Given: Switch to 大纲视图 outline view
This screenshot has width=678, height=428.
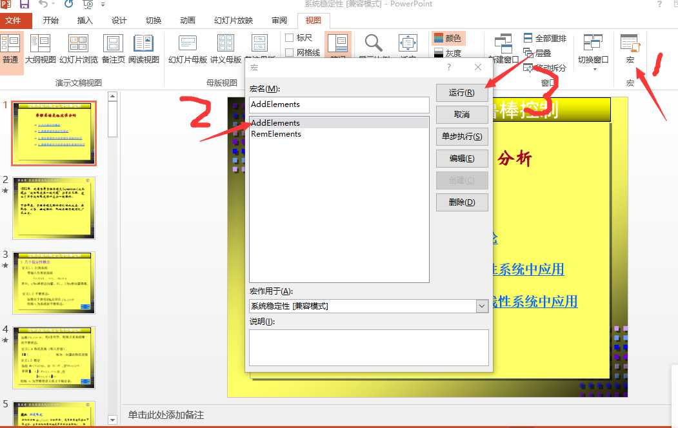Looking at the screenshot, I should pos(40,50).
